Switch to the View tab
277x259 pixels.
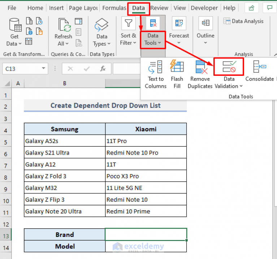[179, 8]
